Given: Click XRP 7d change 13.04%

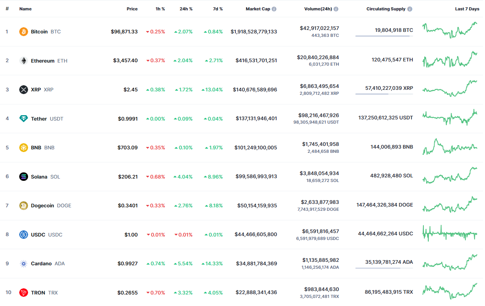Looking at the screenshot, I should [x=212, y=89].
